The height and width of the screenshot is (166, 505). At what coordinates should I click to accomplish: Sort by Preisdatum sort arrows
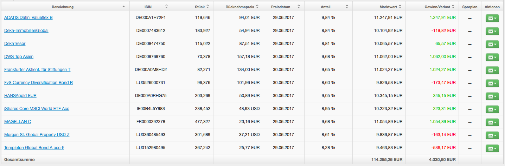[299, 6]
